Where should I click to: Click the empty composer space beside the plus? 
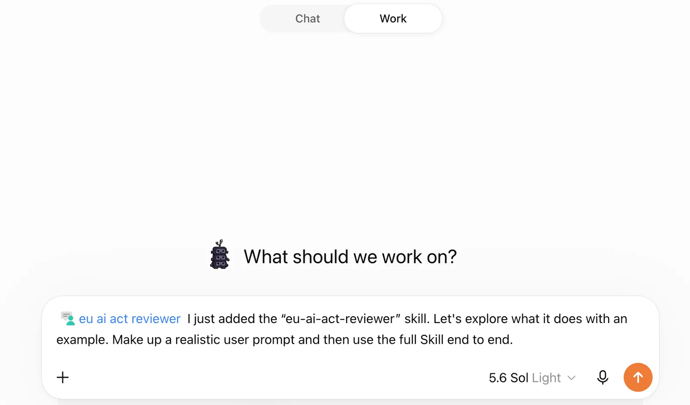pos(276,377)
